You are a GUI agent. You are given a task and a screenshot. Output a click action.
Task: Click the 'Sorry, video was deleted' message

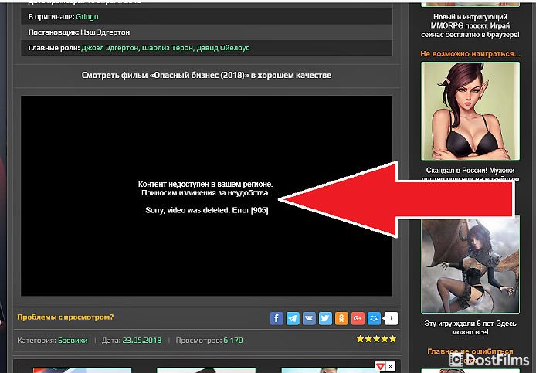207,210
